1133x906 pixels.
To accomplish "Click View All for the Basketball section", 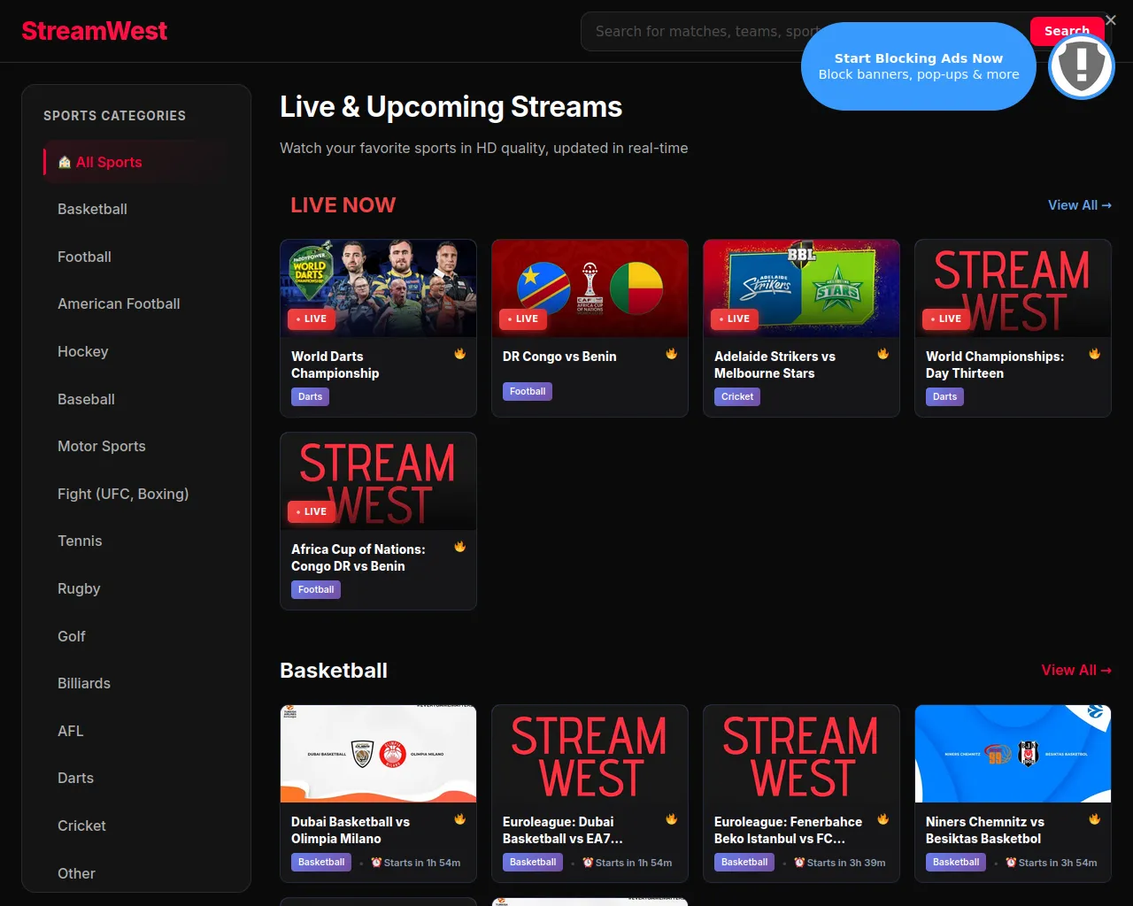I will tap(1075, 671).
